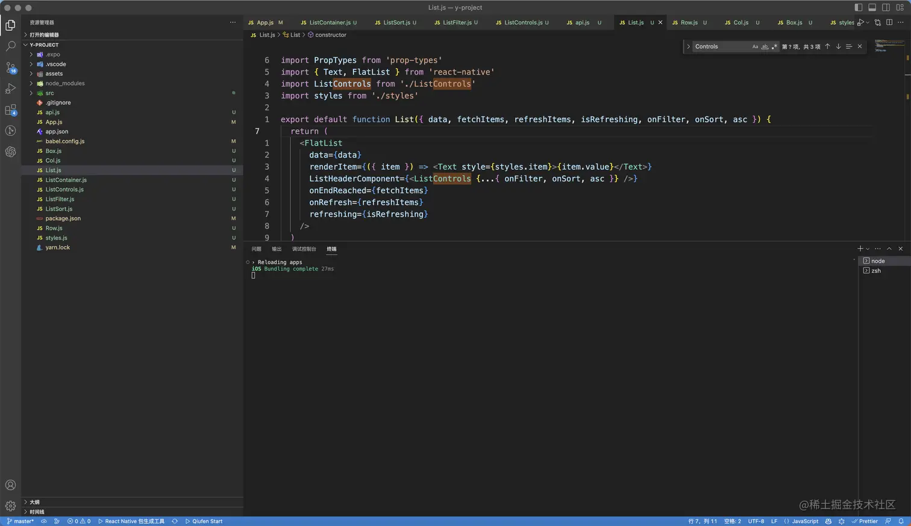Open Source Control view with 16 badge

[x=10, y=67]
